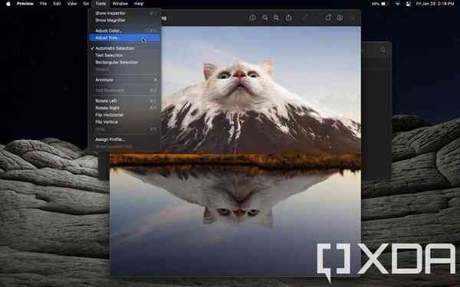Choose Show Inspector from Tools menu
460x287 pixels.
click(x=124, y=13)
